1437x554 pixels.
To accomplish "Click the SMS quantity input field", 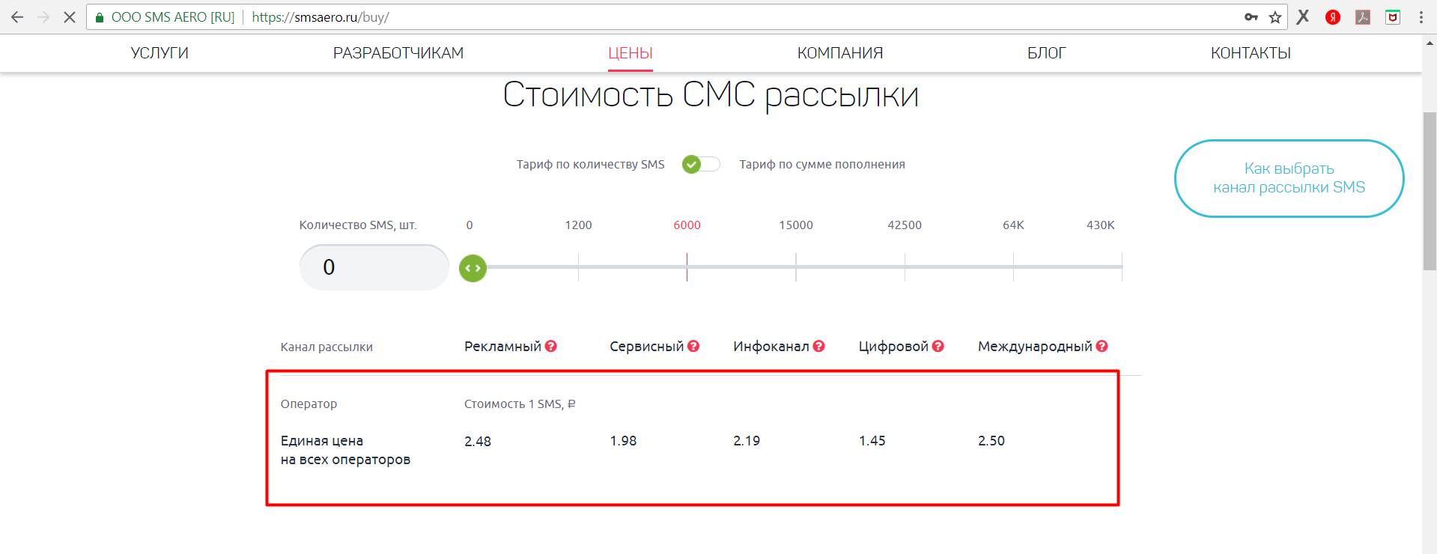I will coord(374,267).
